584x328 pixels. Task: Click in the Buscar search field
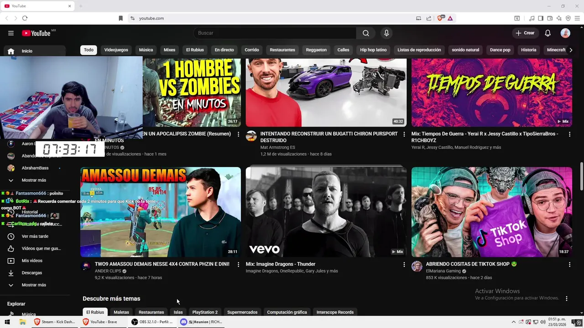click(275, 33)
